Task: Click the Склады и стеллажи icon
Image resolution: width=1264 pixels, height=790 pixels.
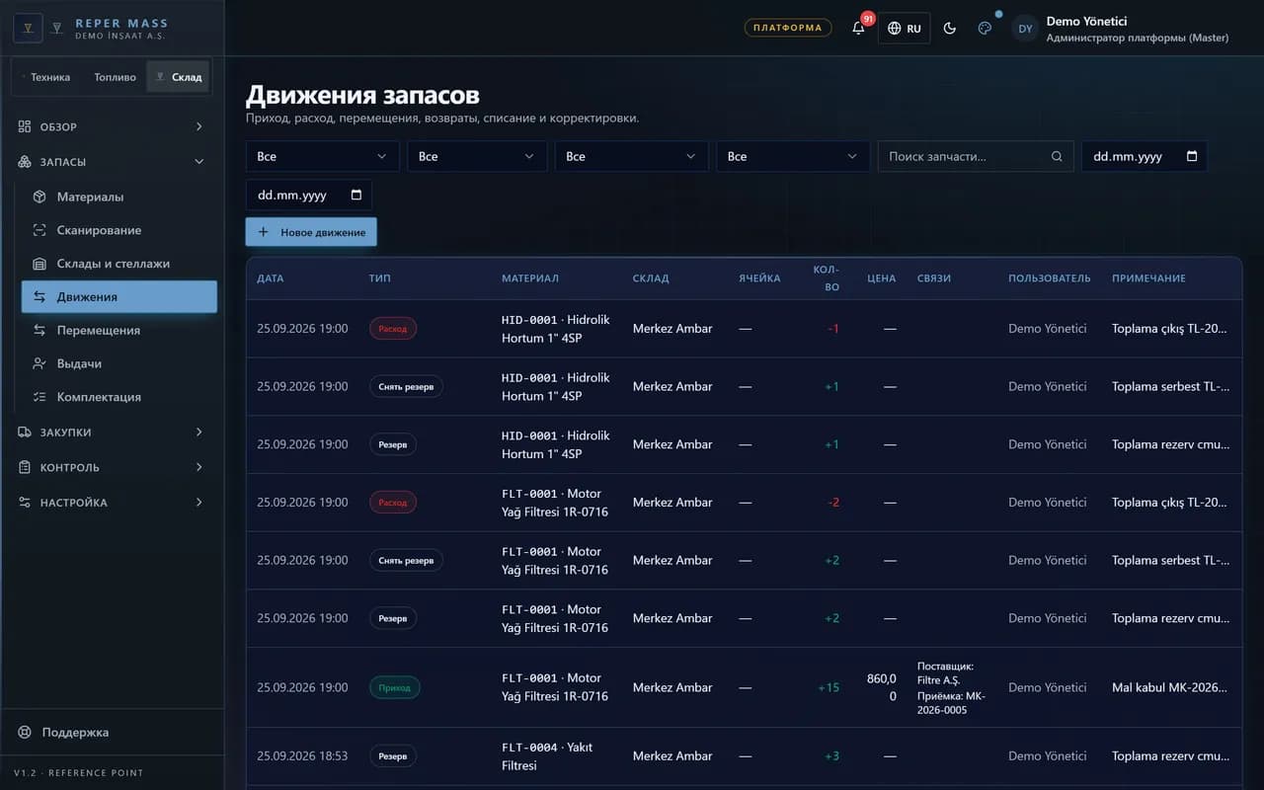Action: click(39, 264)
